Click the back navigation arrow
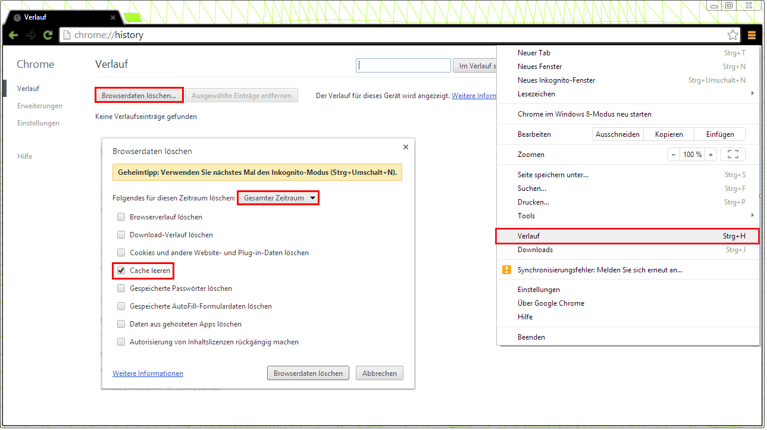This screenshot has width=767, height=430. pyautogui.click(x=13, y=35)
